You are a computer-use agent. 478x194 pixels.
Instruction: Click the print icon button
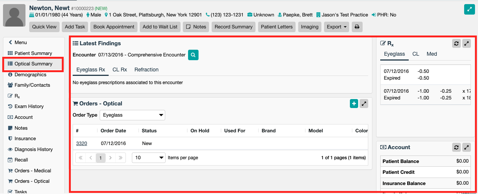(357, 27)
